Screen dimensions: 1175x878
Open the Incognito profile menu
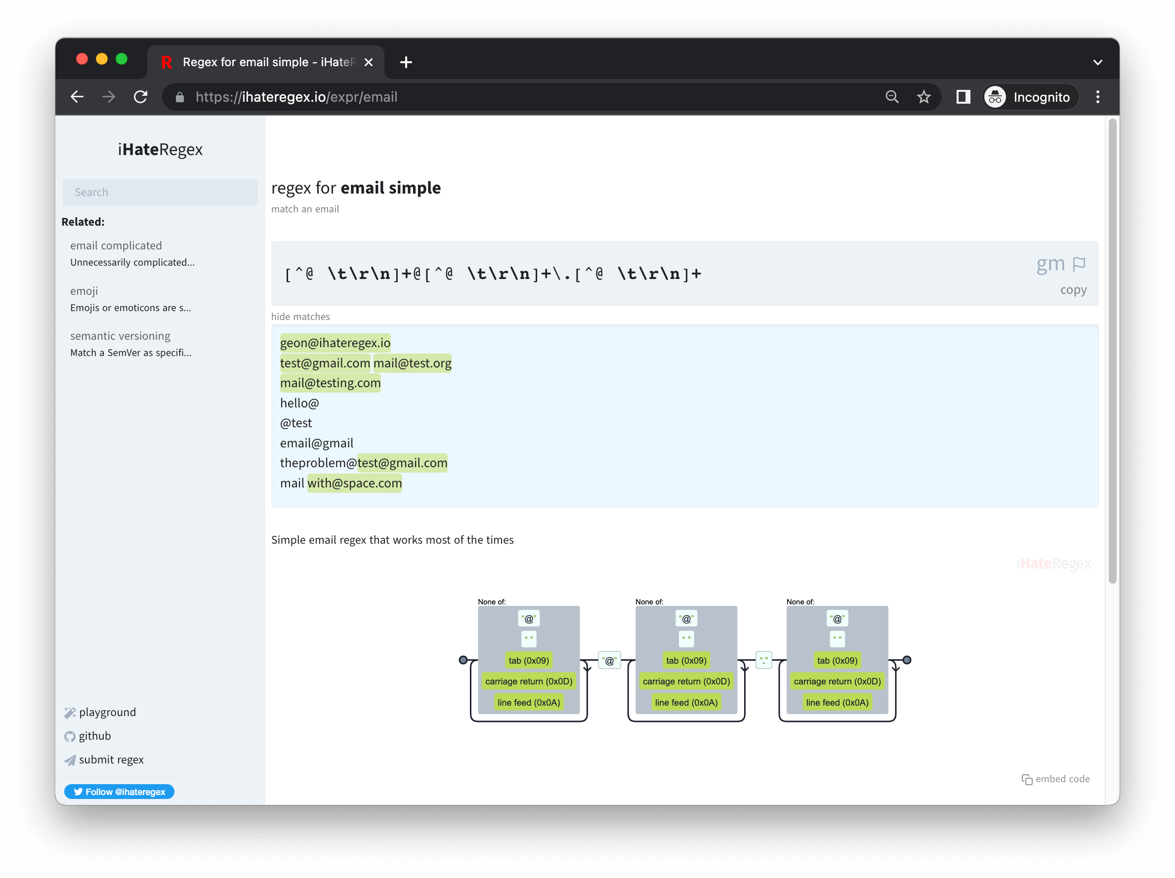pos(1030,97)
